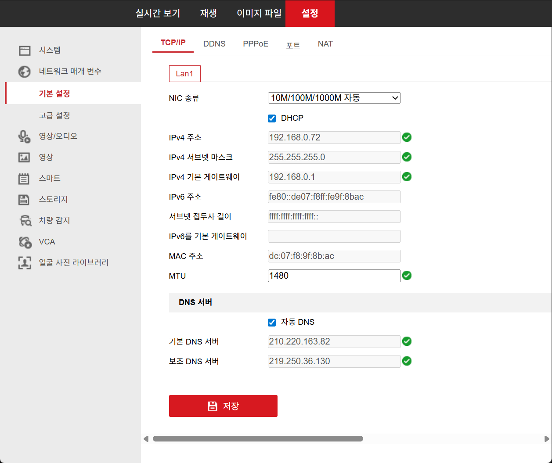Click the Storage floppy disk icon
Screen dimensions: 552x463
coord(24,200)
